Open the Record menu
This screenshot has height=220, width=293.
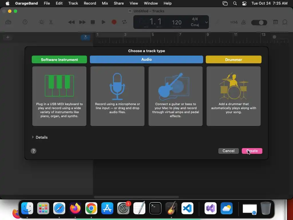pyautogui.click(x=90, y=3)
